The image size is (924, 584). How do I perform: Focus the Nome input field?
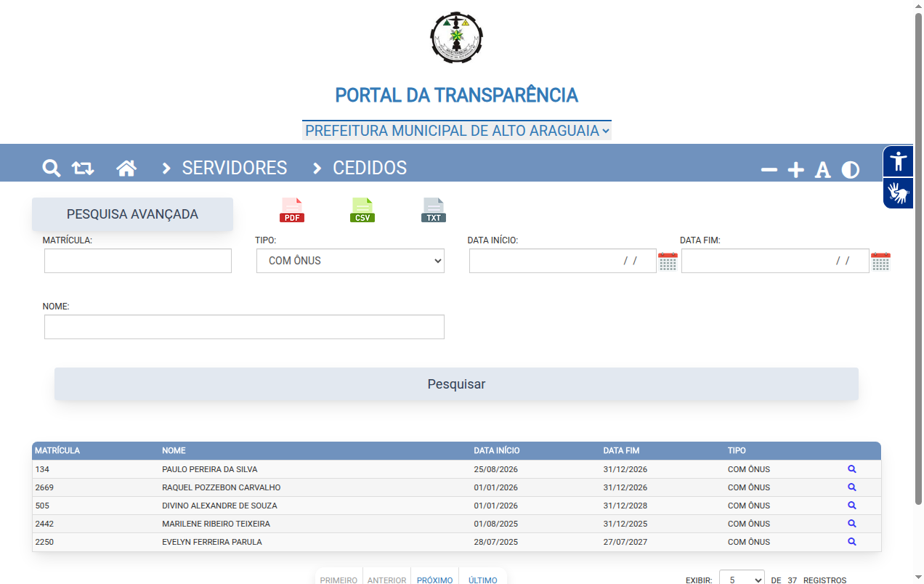point(244,327)
